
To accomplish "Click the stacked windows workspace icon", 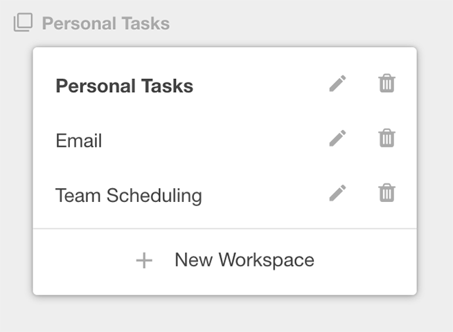I will coord(23,22).
